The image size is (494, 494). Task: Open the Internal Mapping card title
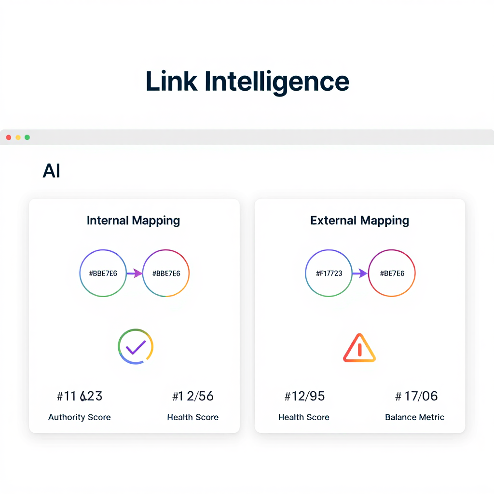tap(133, 221)
